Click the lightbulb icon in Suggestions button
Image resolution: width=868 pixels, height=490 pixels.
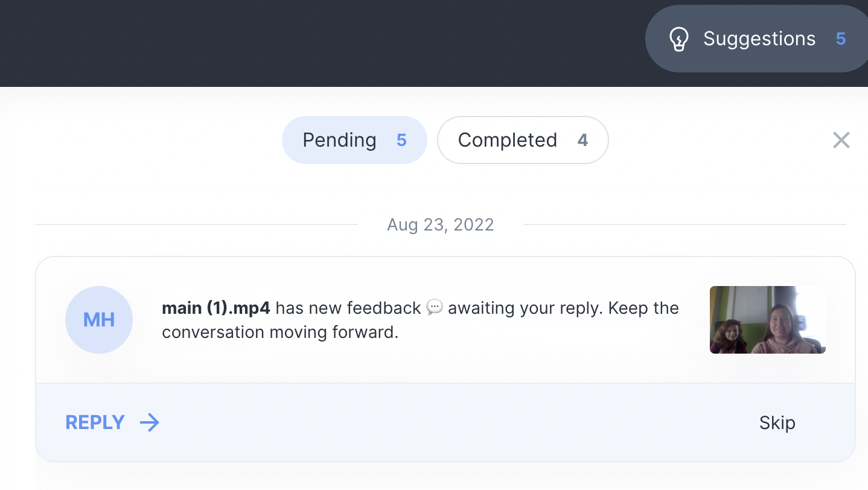coord(679,39)
